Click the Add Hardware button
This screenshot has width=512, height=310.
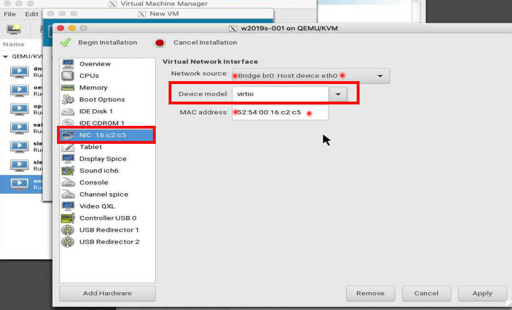click(107, 293)
